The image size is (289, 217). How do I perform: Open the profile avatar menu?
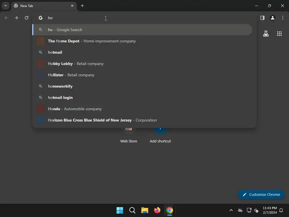pyautogui.click(x=273, y=18)
